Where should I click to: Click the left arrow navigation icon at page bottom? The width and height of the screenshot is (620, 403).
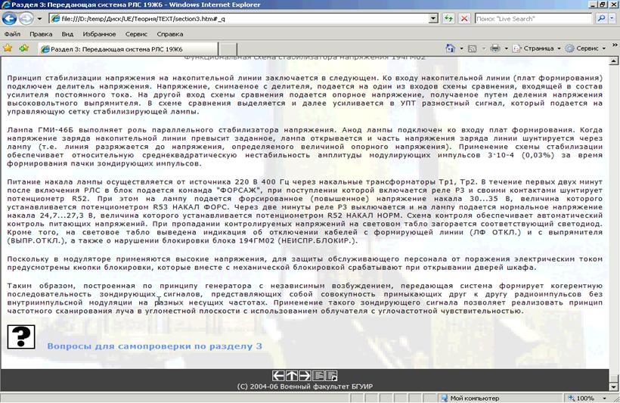pyautogui.click(x=278, y=375)
